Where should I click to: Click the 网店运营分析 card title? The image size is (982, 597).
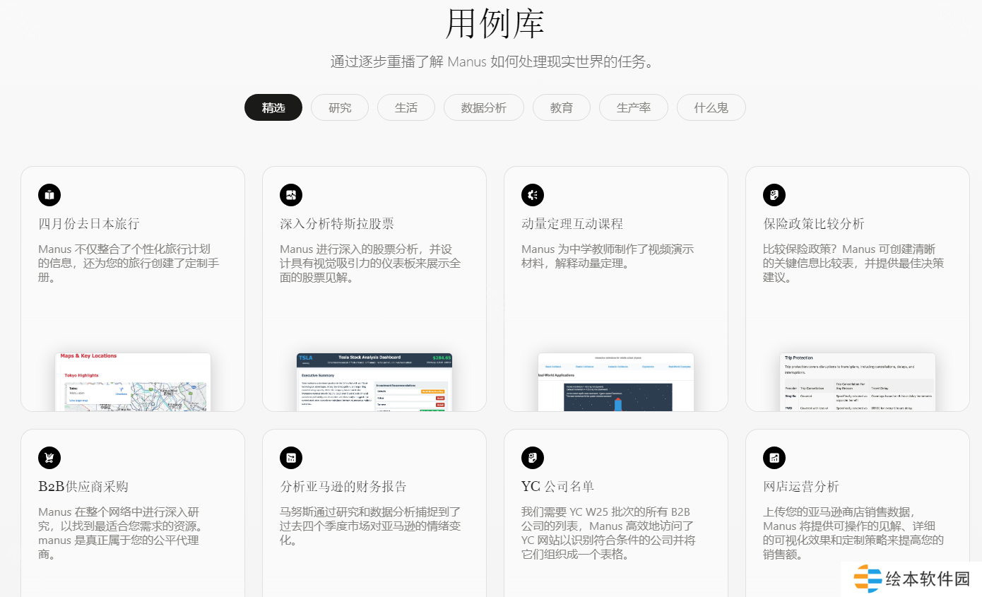coord(801,487)
